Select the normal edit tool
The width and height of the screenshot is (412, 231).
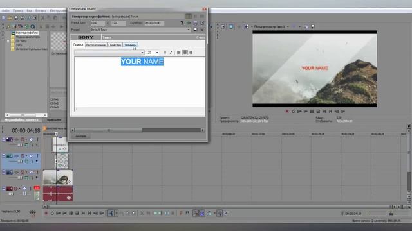(x=111, y=213)
